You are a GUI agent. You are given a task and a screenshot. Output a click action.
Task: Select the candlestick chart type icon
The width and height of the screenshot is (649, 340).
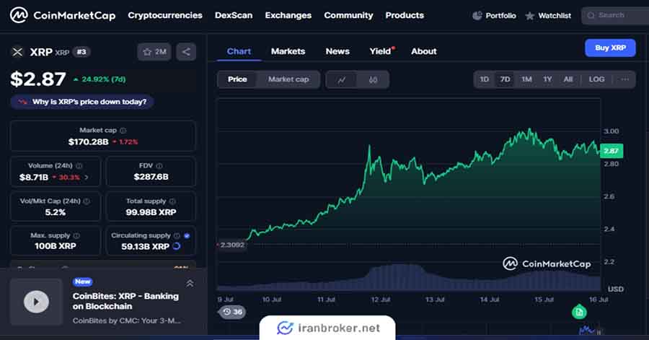(x=373, y=80)
